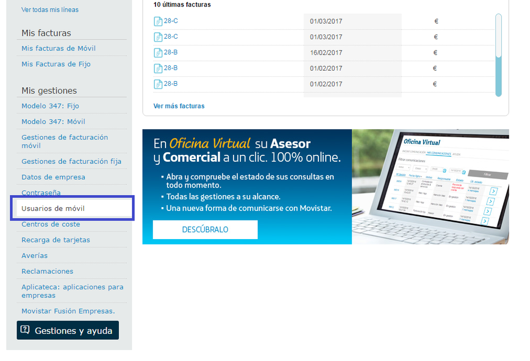Click the Ver todas mis líneas link
This screenshot has width=530, height=361.
point(50,10)
